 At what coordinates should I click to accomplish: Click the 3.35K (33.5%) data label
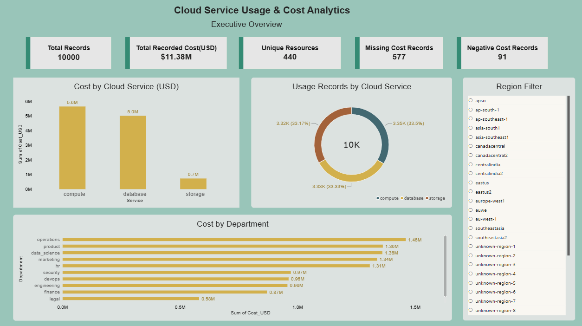tap(408, 124)
